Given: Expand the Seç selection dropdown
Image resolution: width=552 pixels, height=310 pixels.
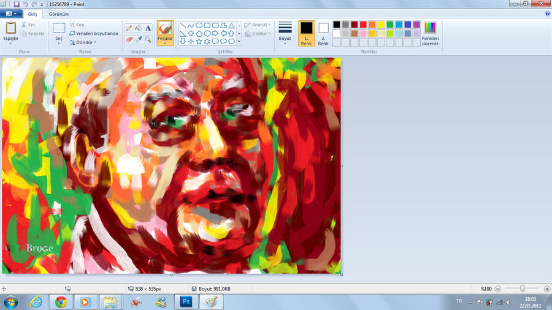Looking at the screenshot, I should tap(59, 43).
